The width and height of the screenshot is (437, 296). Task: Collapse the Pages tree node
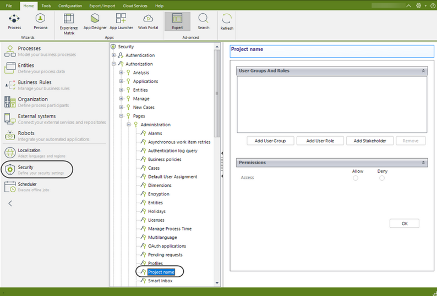(121, 116)
